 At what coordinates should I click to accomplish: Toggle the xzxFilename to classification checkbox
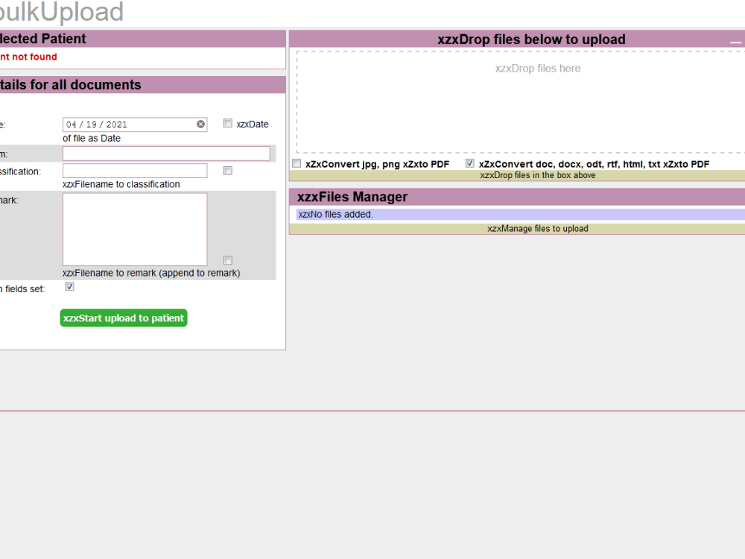pyautogui.click(x=228, y=171)
